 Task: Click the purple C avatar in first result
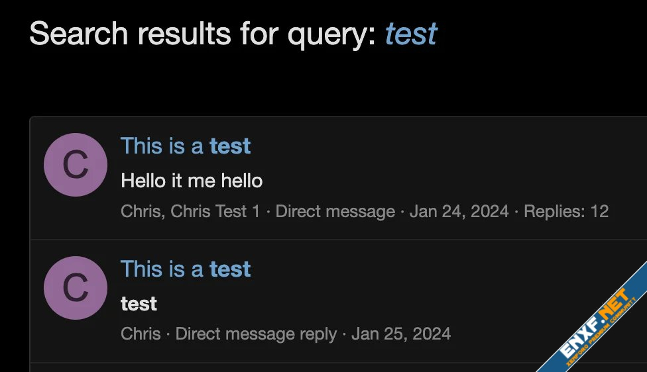point(75,165)
